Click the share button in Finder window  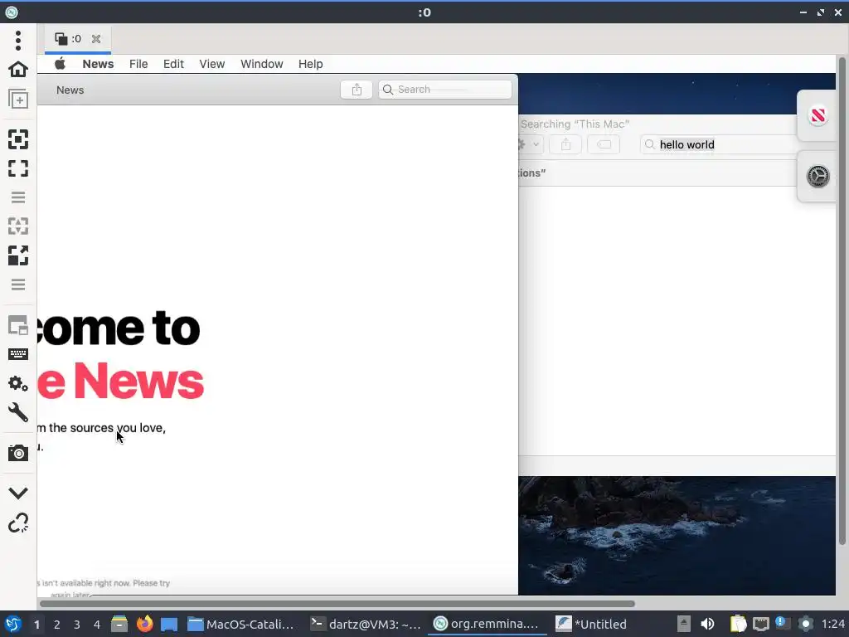pos(565,144)
